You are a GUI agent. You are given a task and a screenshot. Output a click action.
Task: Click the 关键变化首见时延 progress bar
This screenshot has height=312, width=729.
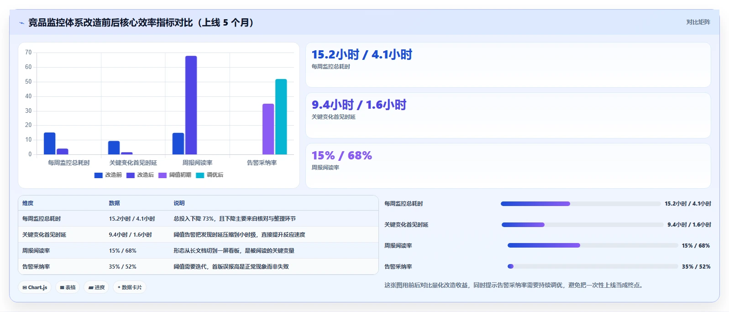(x=582, y=225)
